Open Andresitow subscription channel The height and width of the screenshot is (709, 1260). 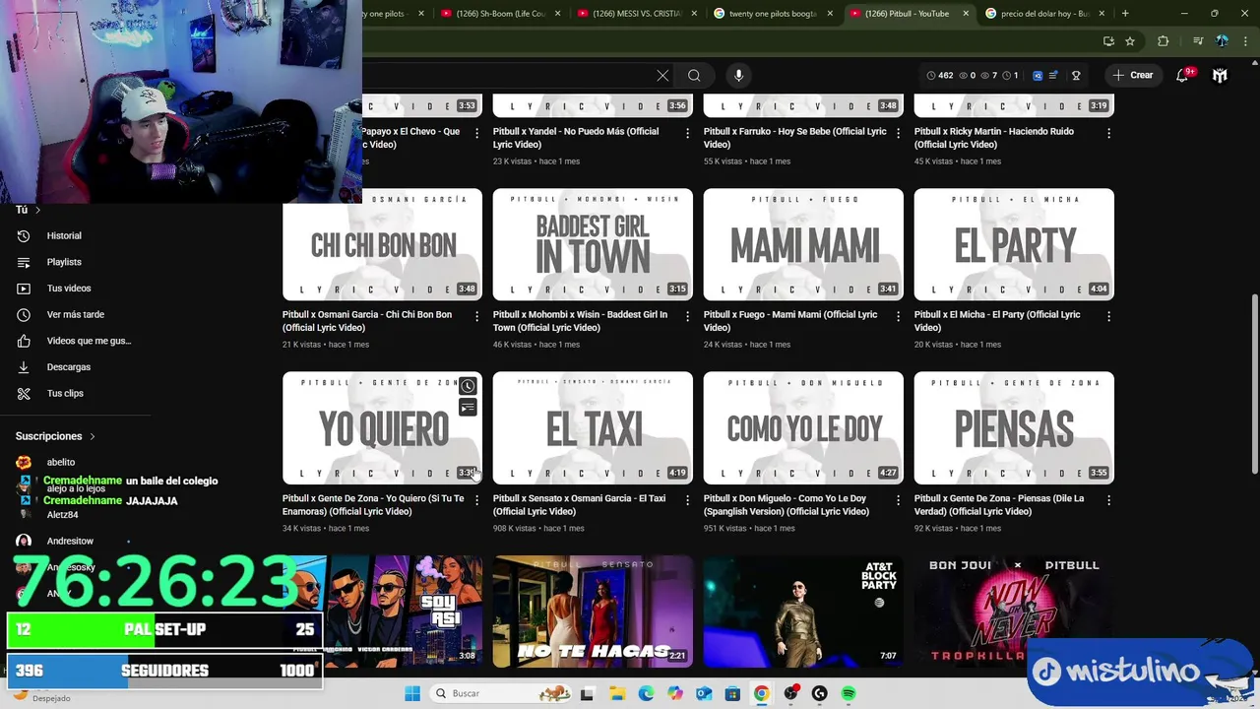click(69, 541)
